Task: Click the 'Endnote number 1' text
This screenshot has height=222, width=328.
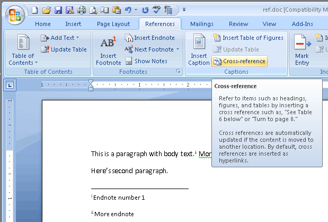Action: point(119,198)
